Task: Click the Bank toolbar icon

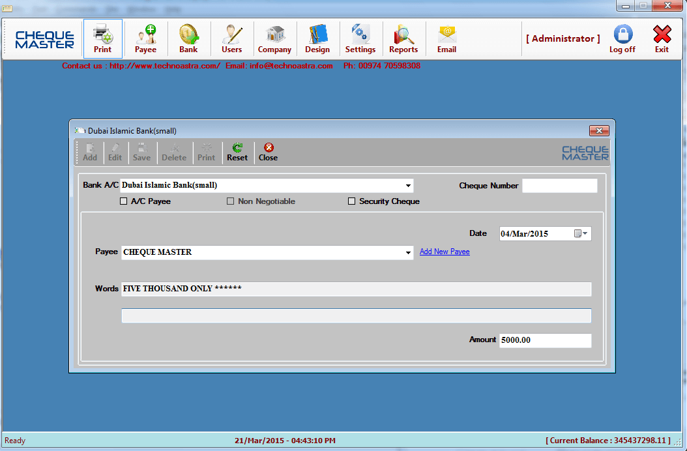Action: [188, 39]
